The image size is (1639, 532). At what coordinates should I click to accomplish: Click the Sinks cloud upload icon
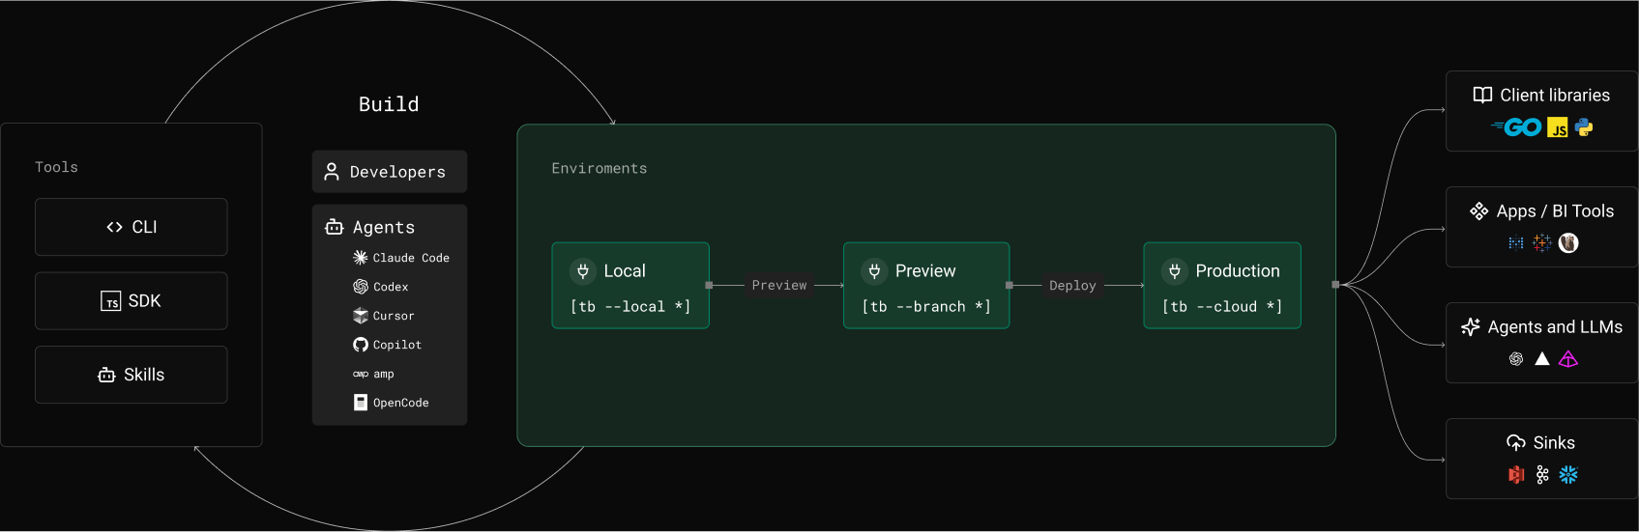[x=1516, y=442]
